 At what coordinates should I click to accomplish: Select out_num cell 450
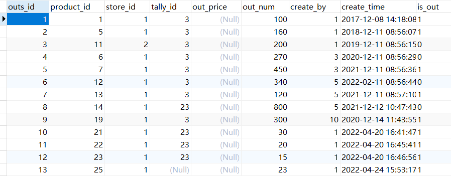tap(265, 70)
